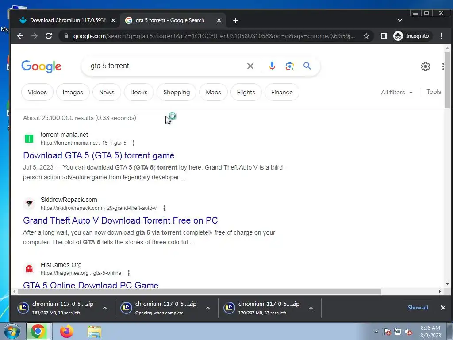Click the SkidrowRepack.com site favicon

[x=29, y=204]
